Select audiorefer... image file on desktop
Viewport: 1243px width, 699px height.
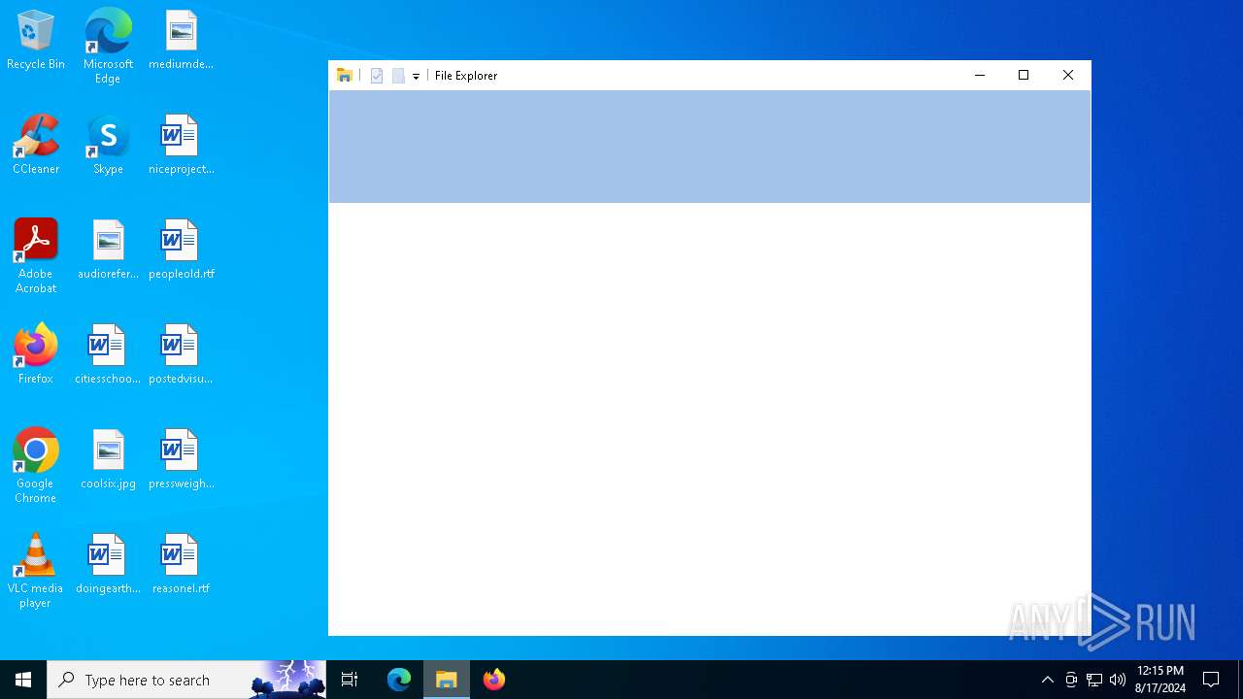click(108, 250)
